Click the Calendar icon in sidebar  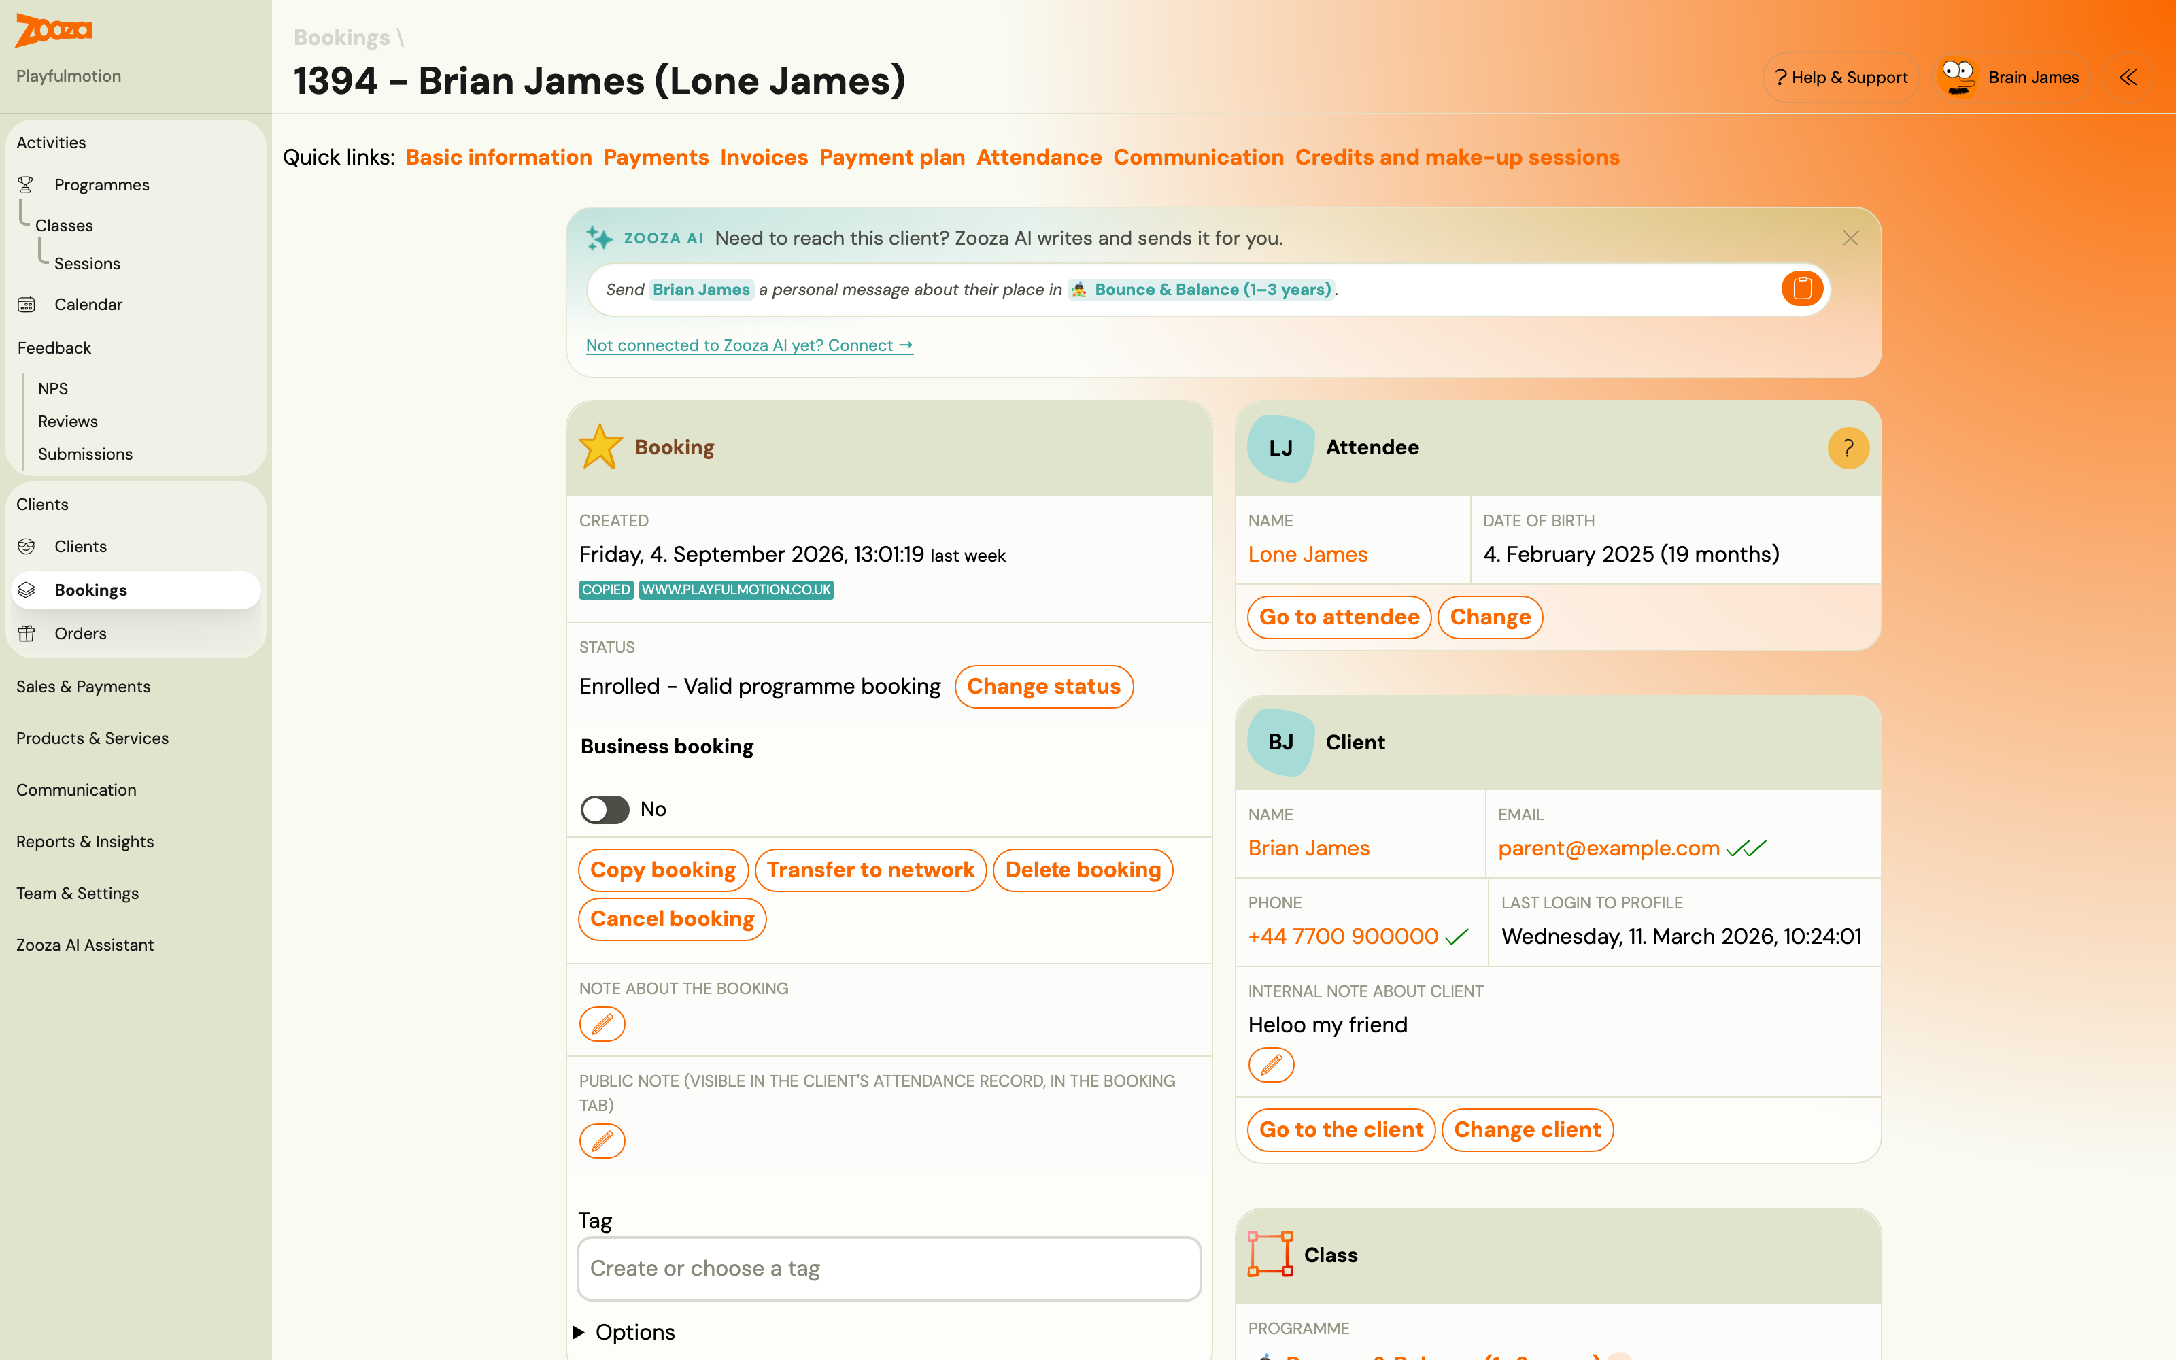[x=26, y=304]
